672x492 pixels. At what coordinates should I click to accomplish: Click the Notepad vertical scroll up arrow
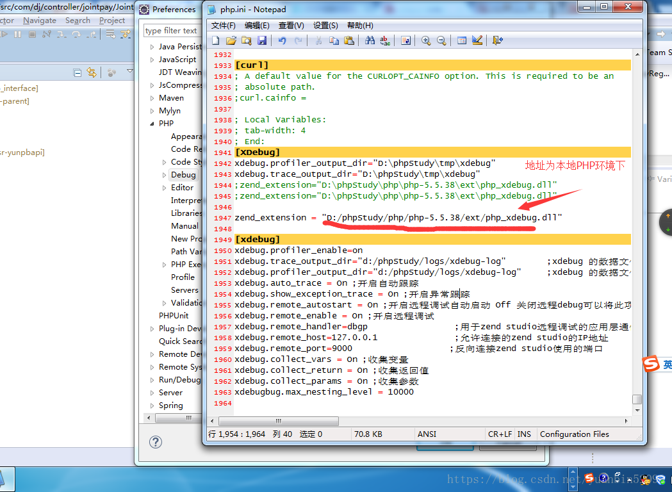(637, 54)
